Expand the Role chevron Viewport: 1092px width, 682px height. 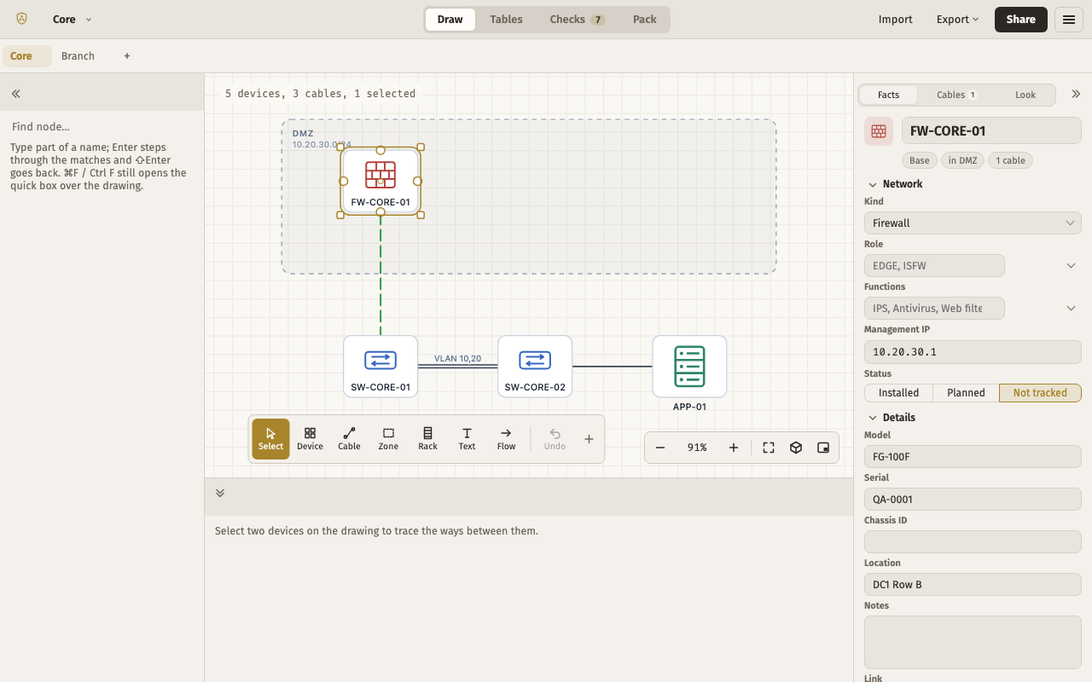(1072, 266)
